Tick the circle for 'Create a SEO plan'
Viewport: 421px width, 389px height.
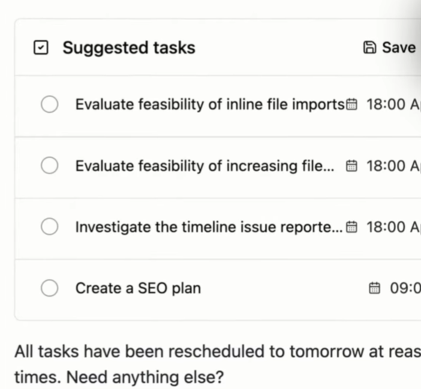click(49, 288)
